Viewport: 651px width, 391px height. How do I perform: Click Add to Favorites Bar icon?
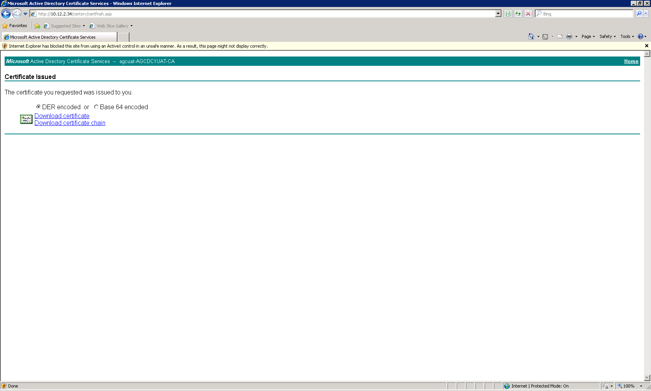(x=37, y=26)
